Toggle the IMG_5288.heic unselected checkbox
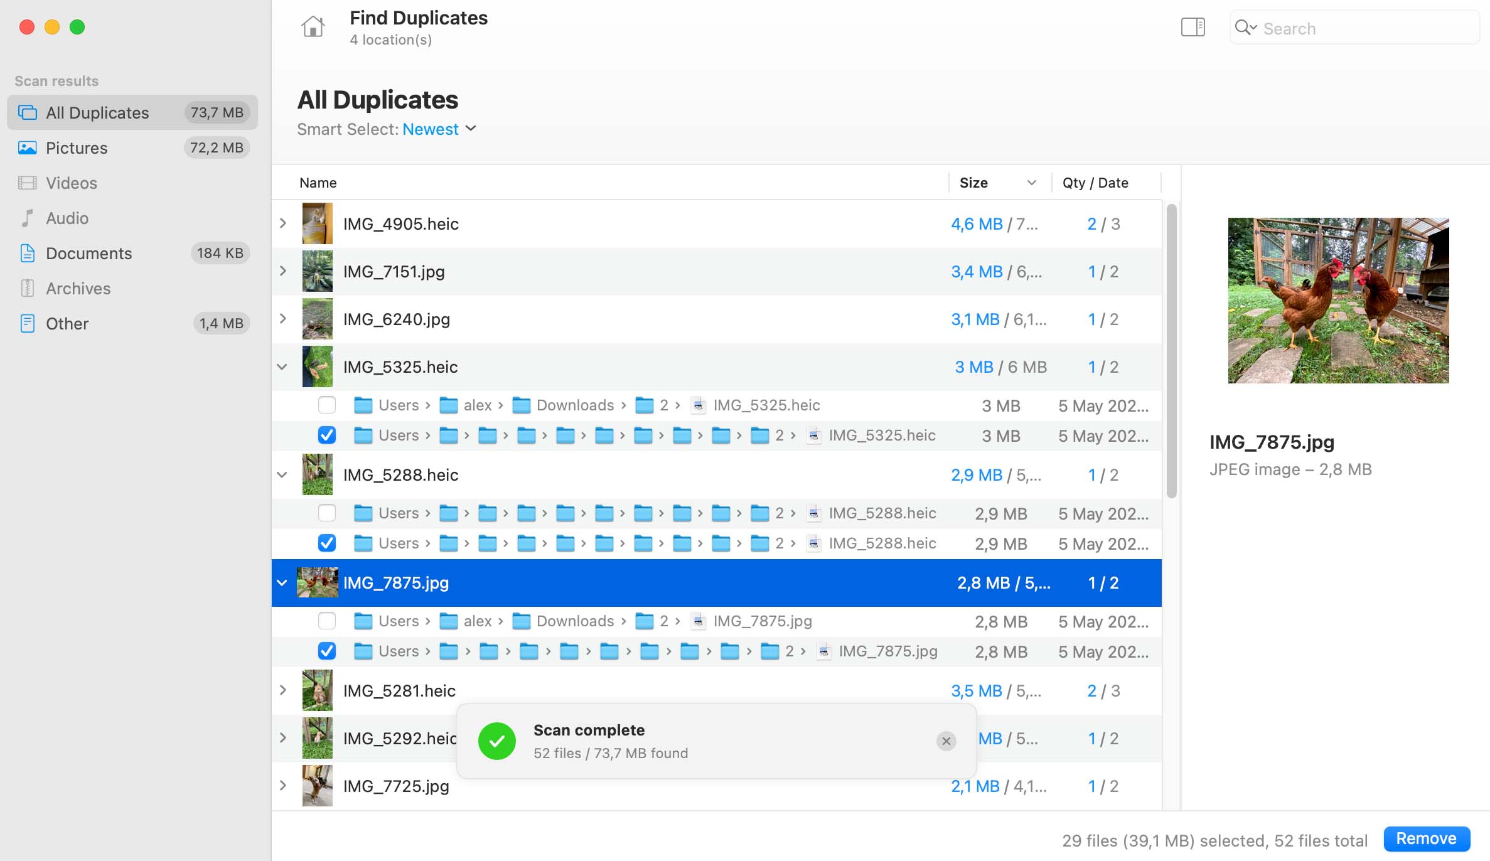This screenshot has height=861, width=1490. pos(327,513)
